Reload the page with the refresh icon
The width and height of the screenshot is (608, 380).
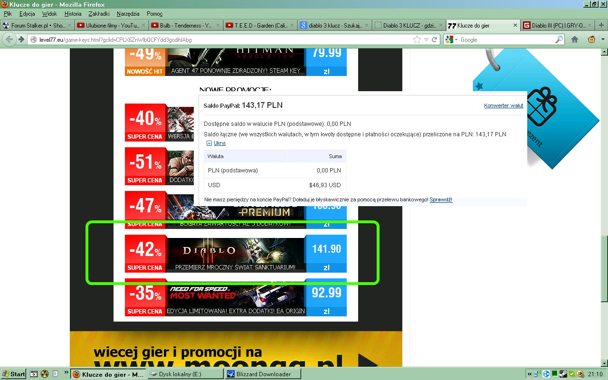point(435,39)
